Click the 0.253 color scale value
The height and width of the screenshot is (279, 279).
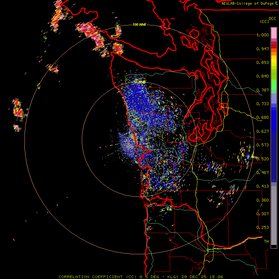(263, 228)
